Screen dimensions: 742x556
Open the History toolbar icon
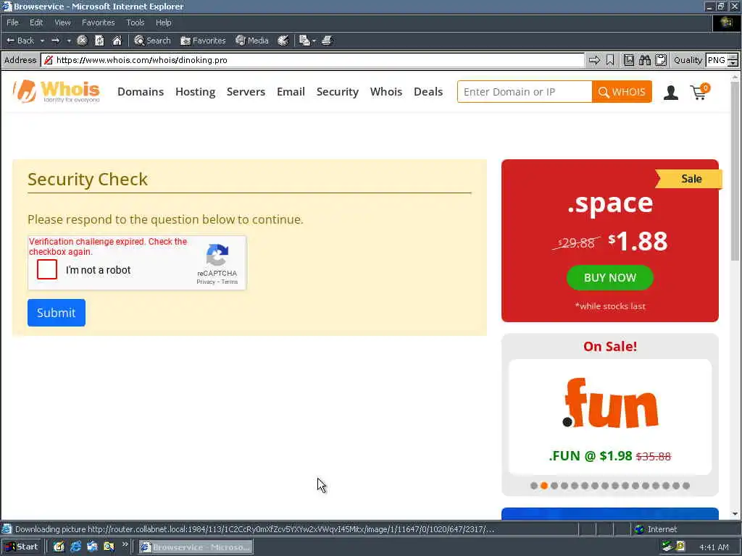coord(283,41)
